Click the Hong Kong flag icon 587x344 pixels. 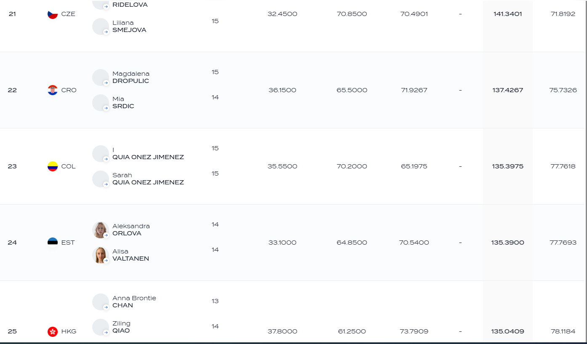click(x=53, y=331)
